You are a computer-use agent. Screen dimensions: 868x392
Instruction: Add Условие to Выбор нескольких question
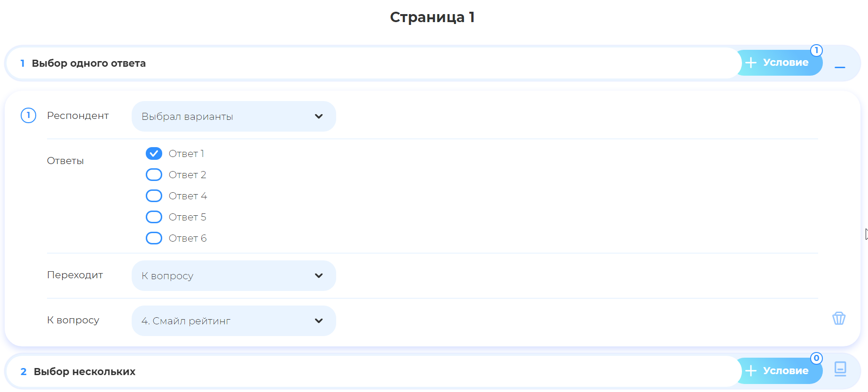pyautogui.click(x=778, y=371)
